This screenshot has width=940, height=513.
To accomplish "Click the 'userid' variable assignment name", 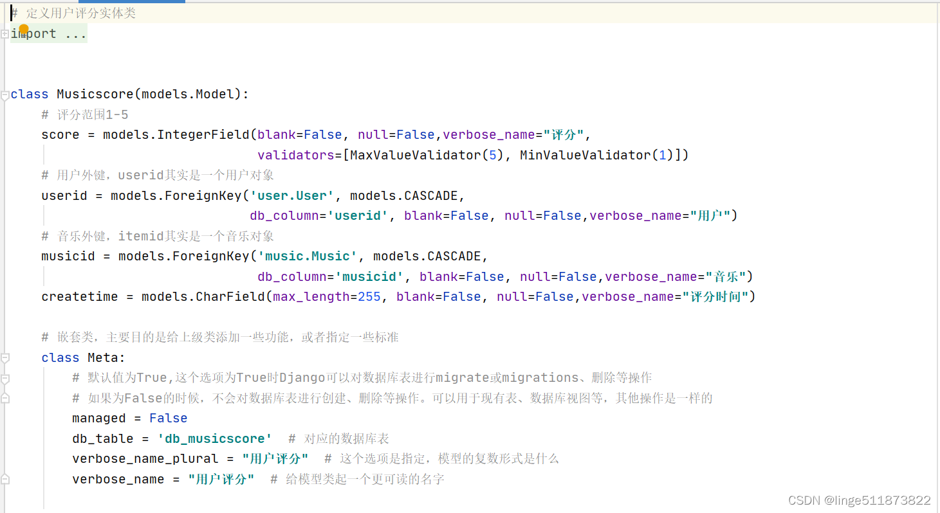I will coord(64,195).
